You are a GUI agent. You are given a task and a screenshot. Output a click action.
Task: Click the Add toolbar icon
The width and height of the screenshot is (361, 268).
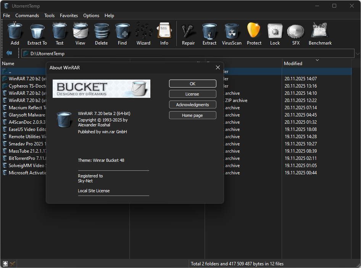tap(15, 33)
